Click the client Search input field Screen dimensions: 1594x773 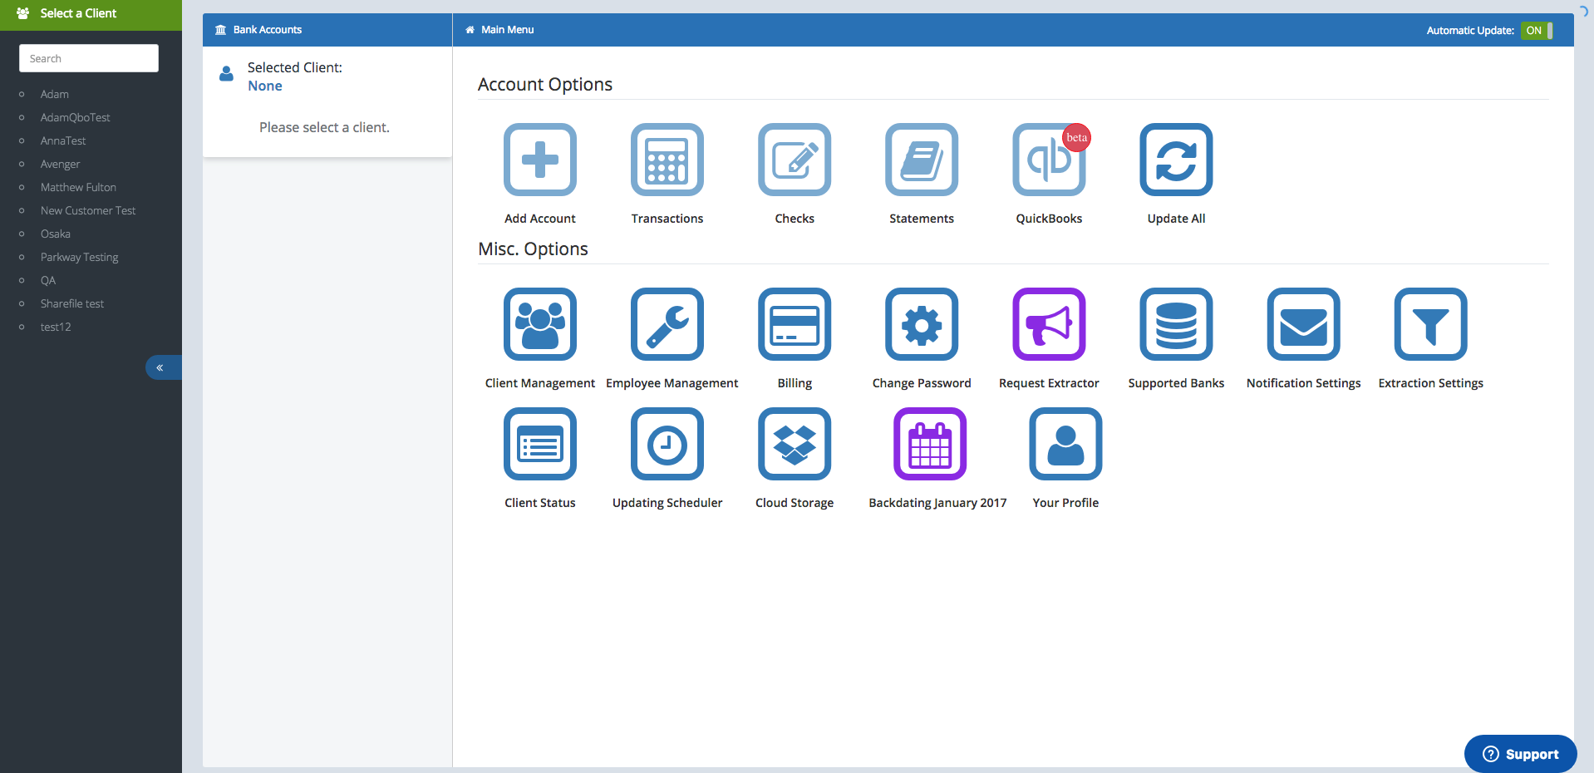coord(89,58)
